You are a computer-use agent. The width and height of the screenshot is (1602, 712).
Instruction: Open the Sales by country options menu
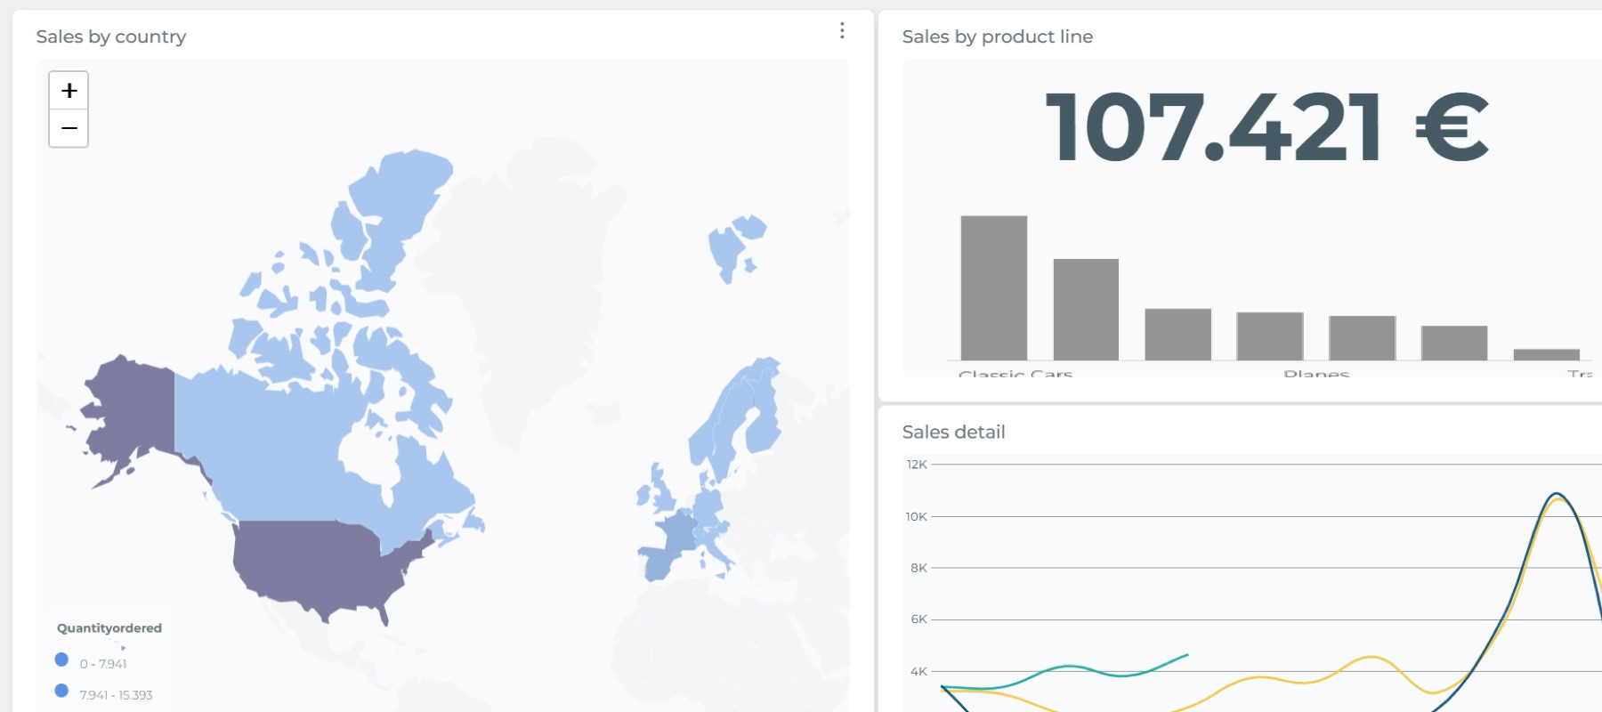842,31
